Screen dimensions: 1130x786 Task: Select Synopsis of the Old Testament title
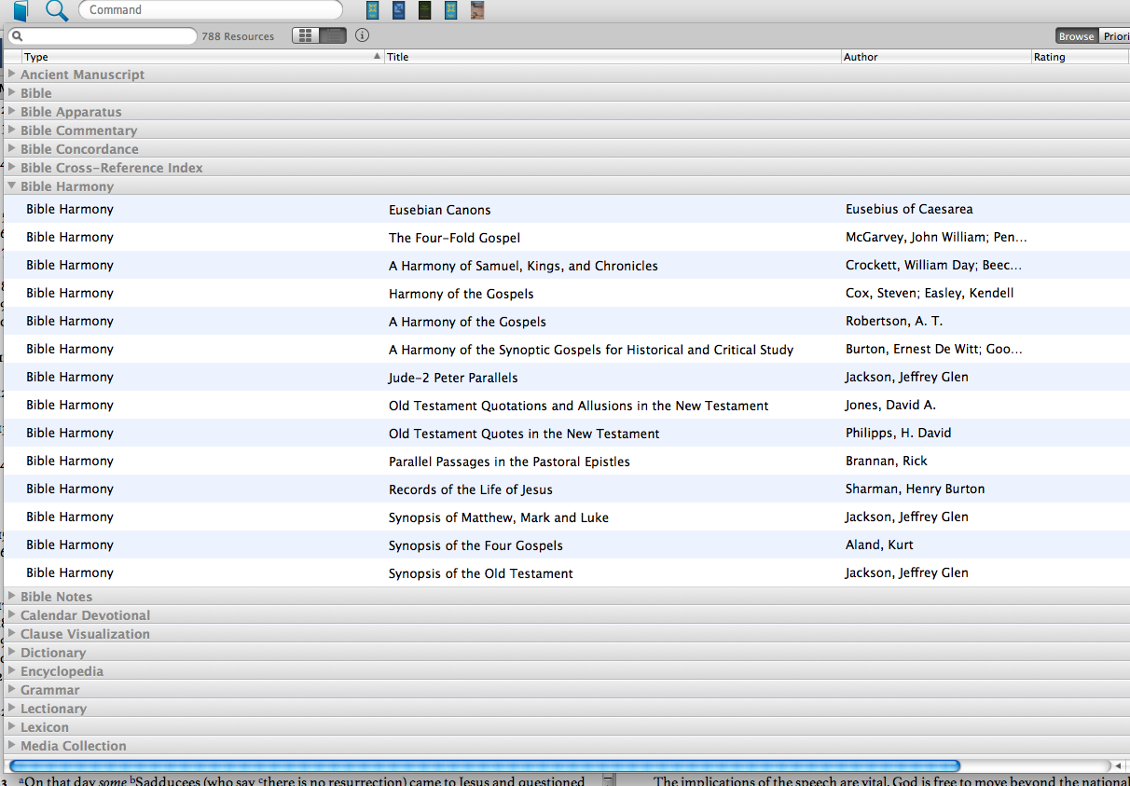click(x=481, y=573)
